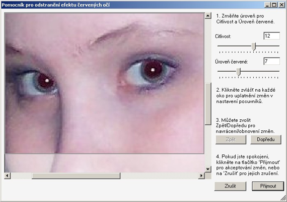Screen dimensions: 287x202
Task: Minimize the red-eye wizard window
Action: 267,5
